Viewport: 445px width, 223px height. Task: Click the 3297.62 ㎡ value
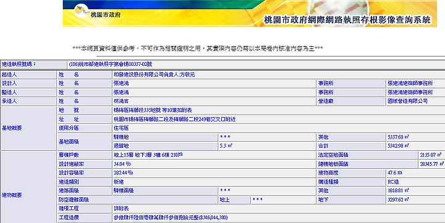(x=398, y=200)
